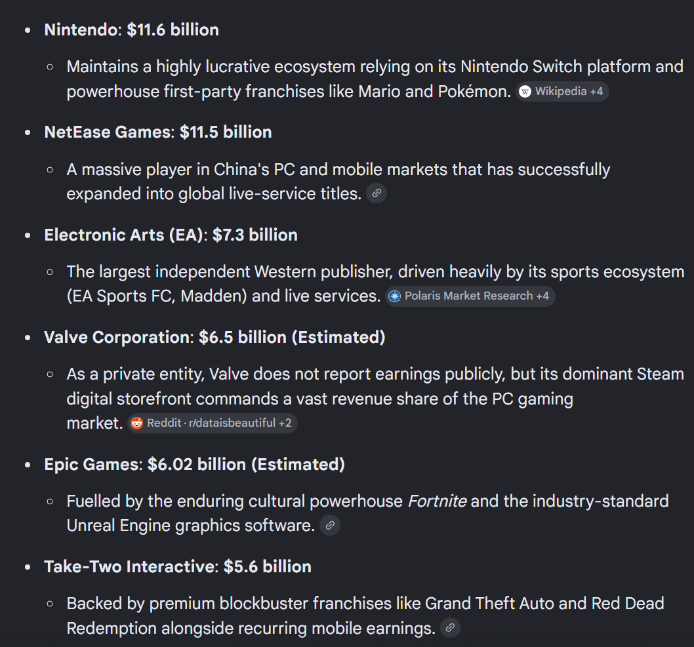Click the NetEase Games: $11.5 billion heading
This screenshot has width=694, height=647.
158,132
